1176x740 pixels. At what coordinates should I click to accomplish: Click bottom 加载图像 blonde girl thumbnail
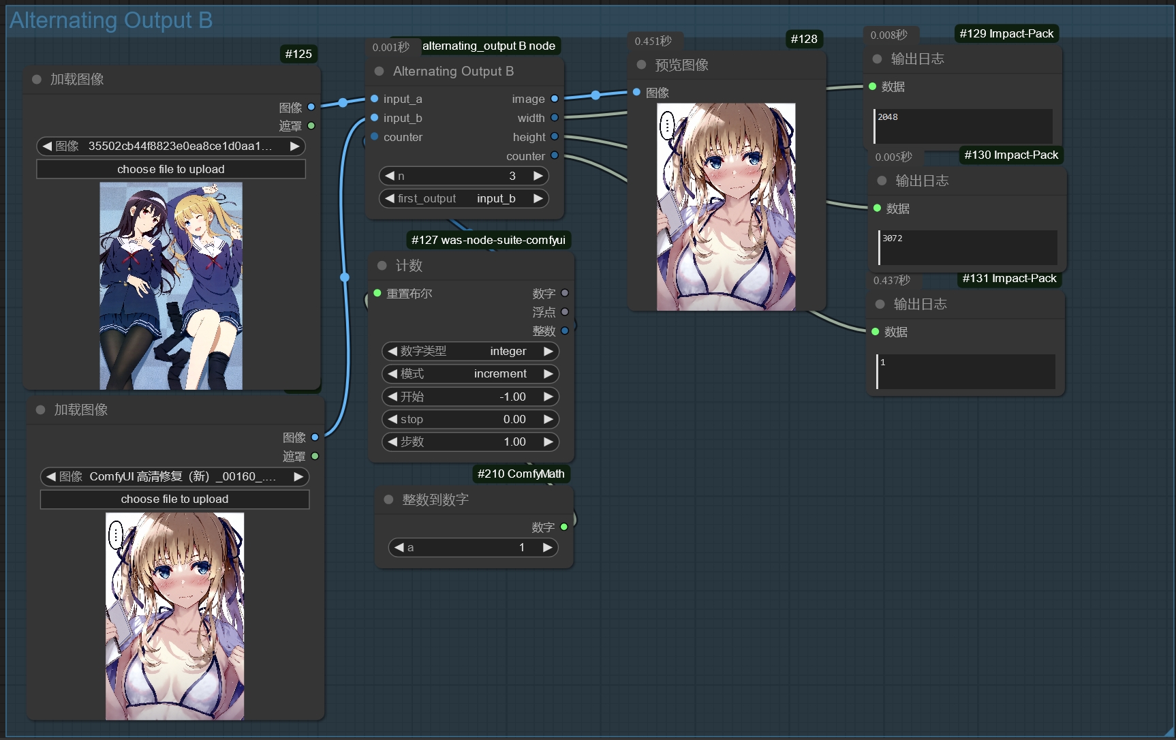click(174, 616)
